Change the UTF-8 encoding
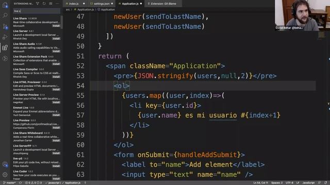This screenshot has height=185, width=330. click(290, 183)
